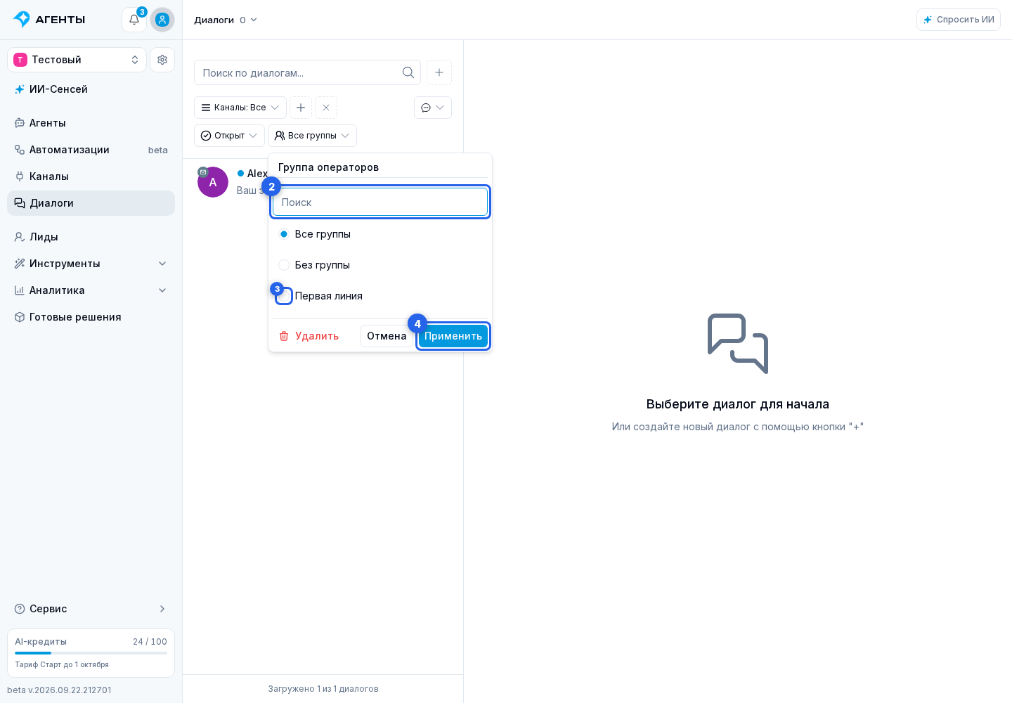Open the Лиды page
Viewport: 1012px width, 703px height.
(x=91, y=237)
